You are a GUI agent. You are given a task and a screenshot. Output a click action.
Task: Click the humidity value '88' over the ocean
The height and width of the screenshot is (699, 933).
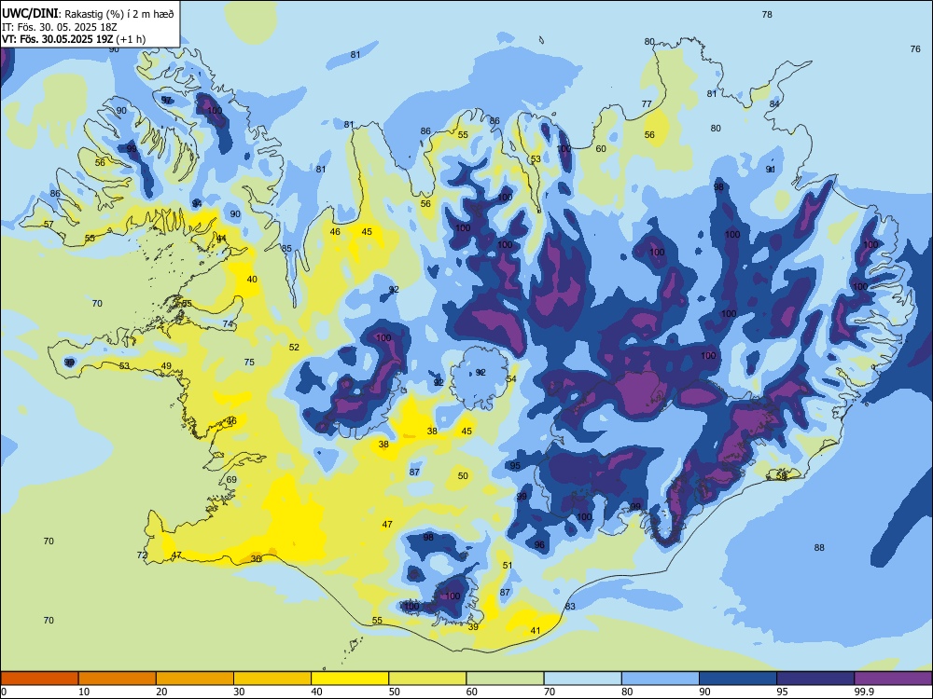tap(819, 547)
